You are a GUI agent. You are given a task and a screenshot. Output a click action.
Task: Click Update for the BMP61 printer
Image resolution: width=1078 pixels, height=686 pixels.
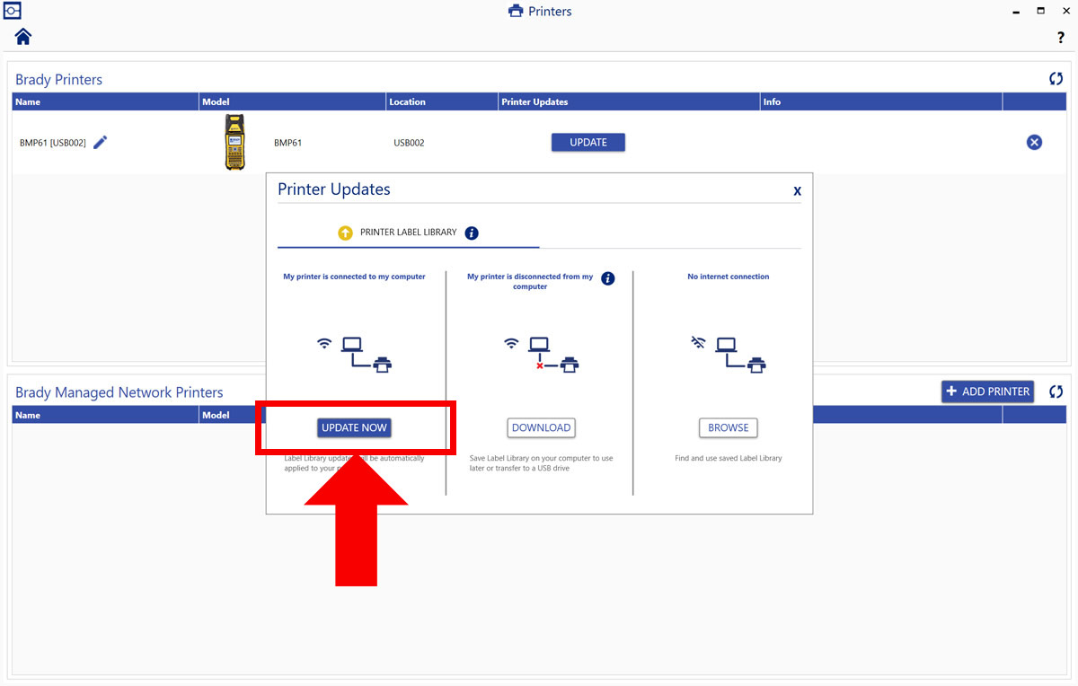(x=588, y=142)
